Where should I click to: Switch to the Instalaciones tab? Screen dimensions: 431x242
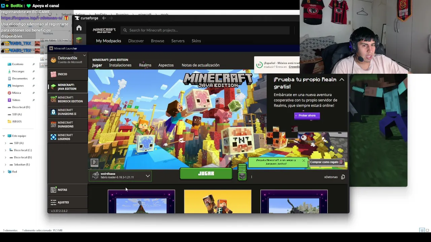[120, 65]
